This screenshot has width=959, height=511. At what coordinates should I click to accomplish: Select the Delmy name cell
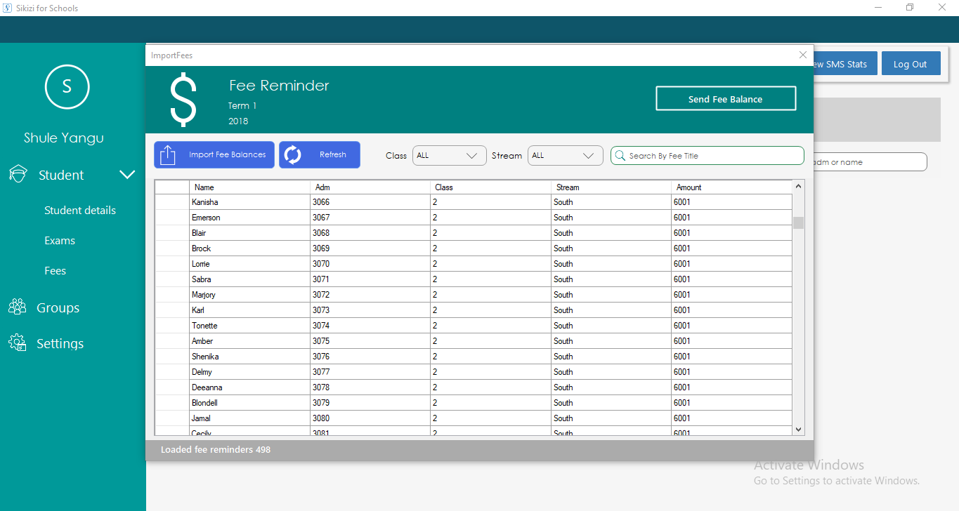249,372
